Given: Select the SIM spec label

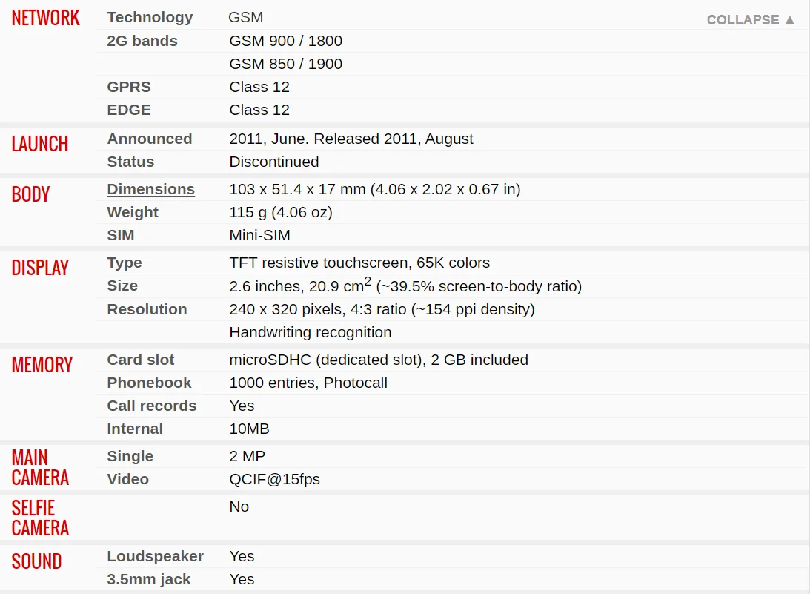Looking at the screenshot, I should (x=120, y=235).
